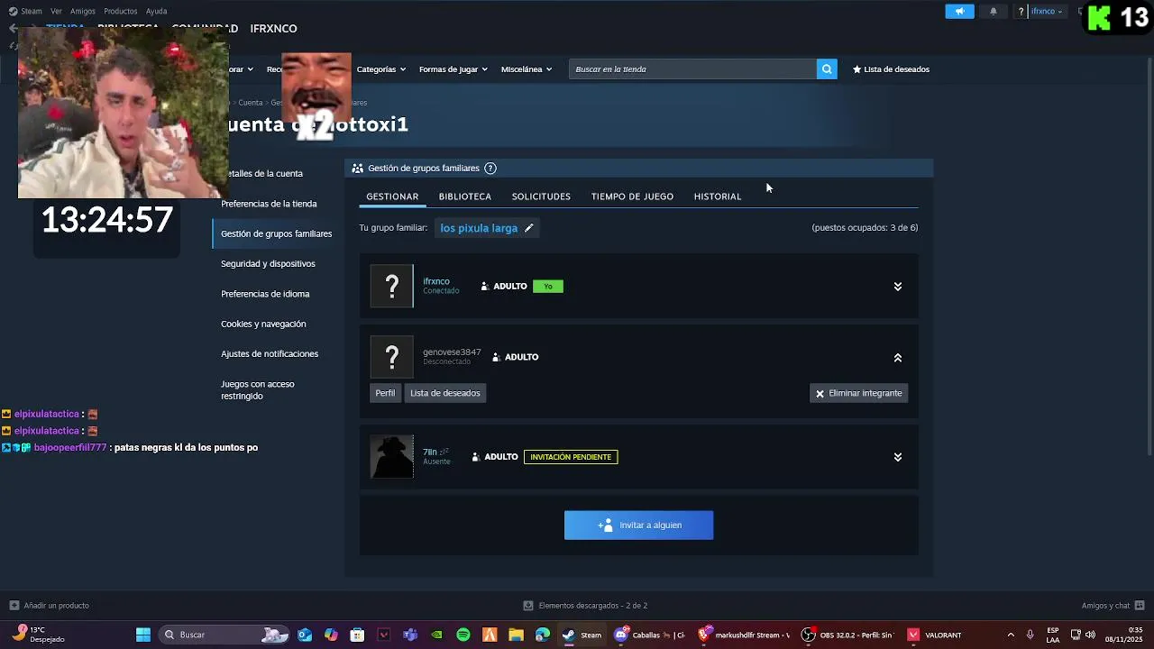Click the Buscar en la tienda field
Image resolution: width=1154 pixels, height=649 pixels.
pos(692,69)
